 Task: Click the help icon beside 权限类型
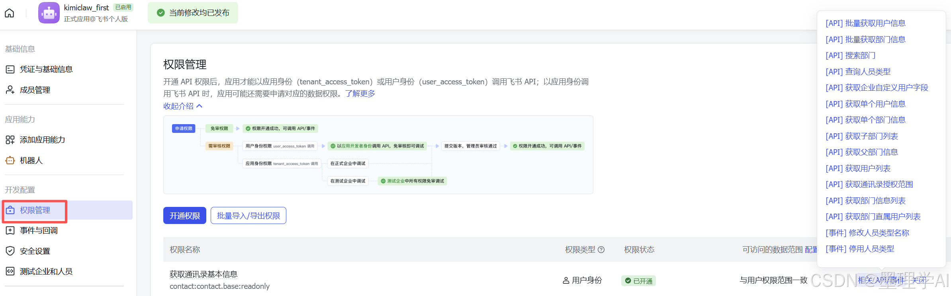601,249
